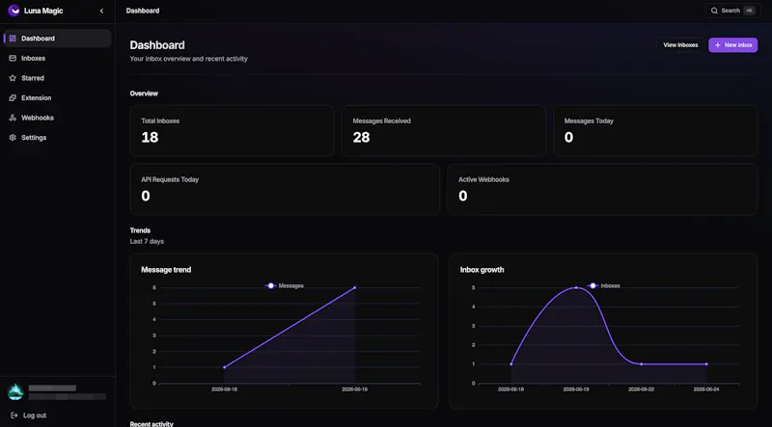Click the search magnifier icon
Image resolution: width=772 pixels, height=427 pixels.
click(x=714, y=11)
